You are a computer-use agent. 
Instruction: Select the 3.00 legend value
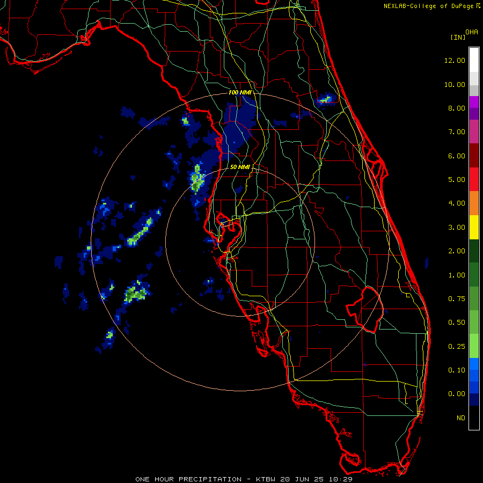457,228
